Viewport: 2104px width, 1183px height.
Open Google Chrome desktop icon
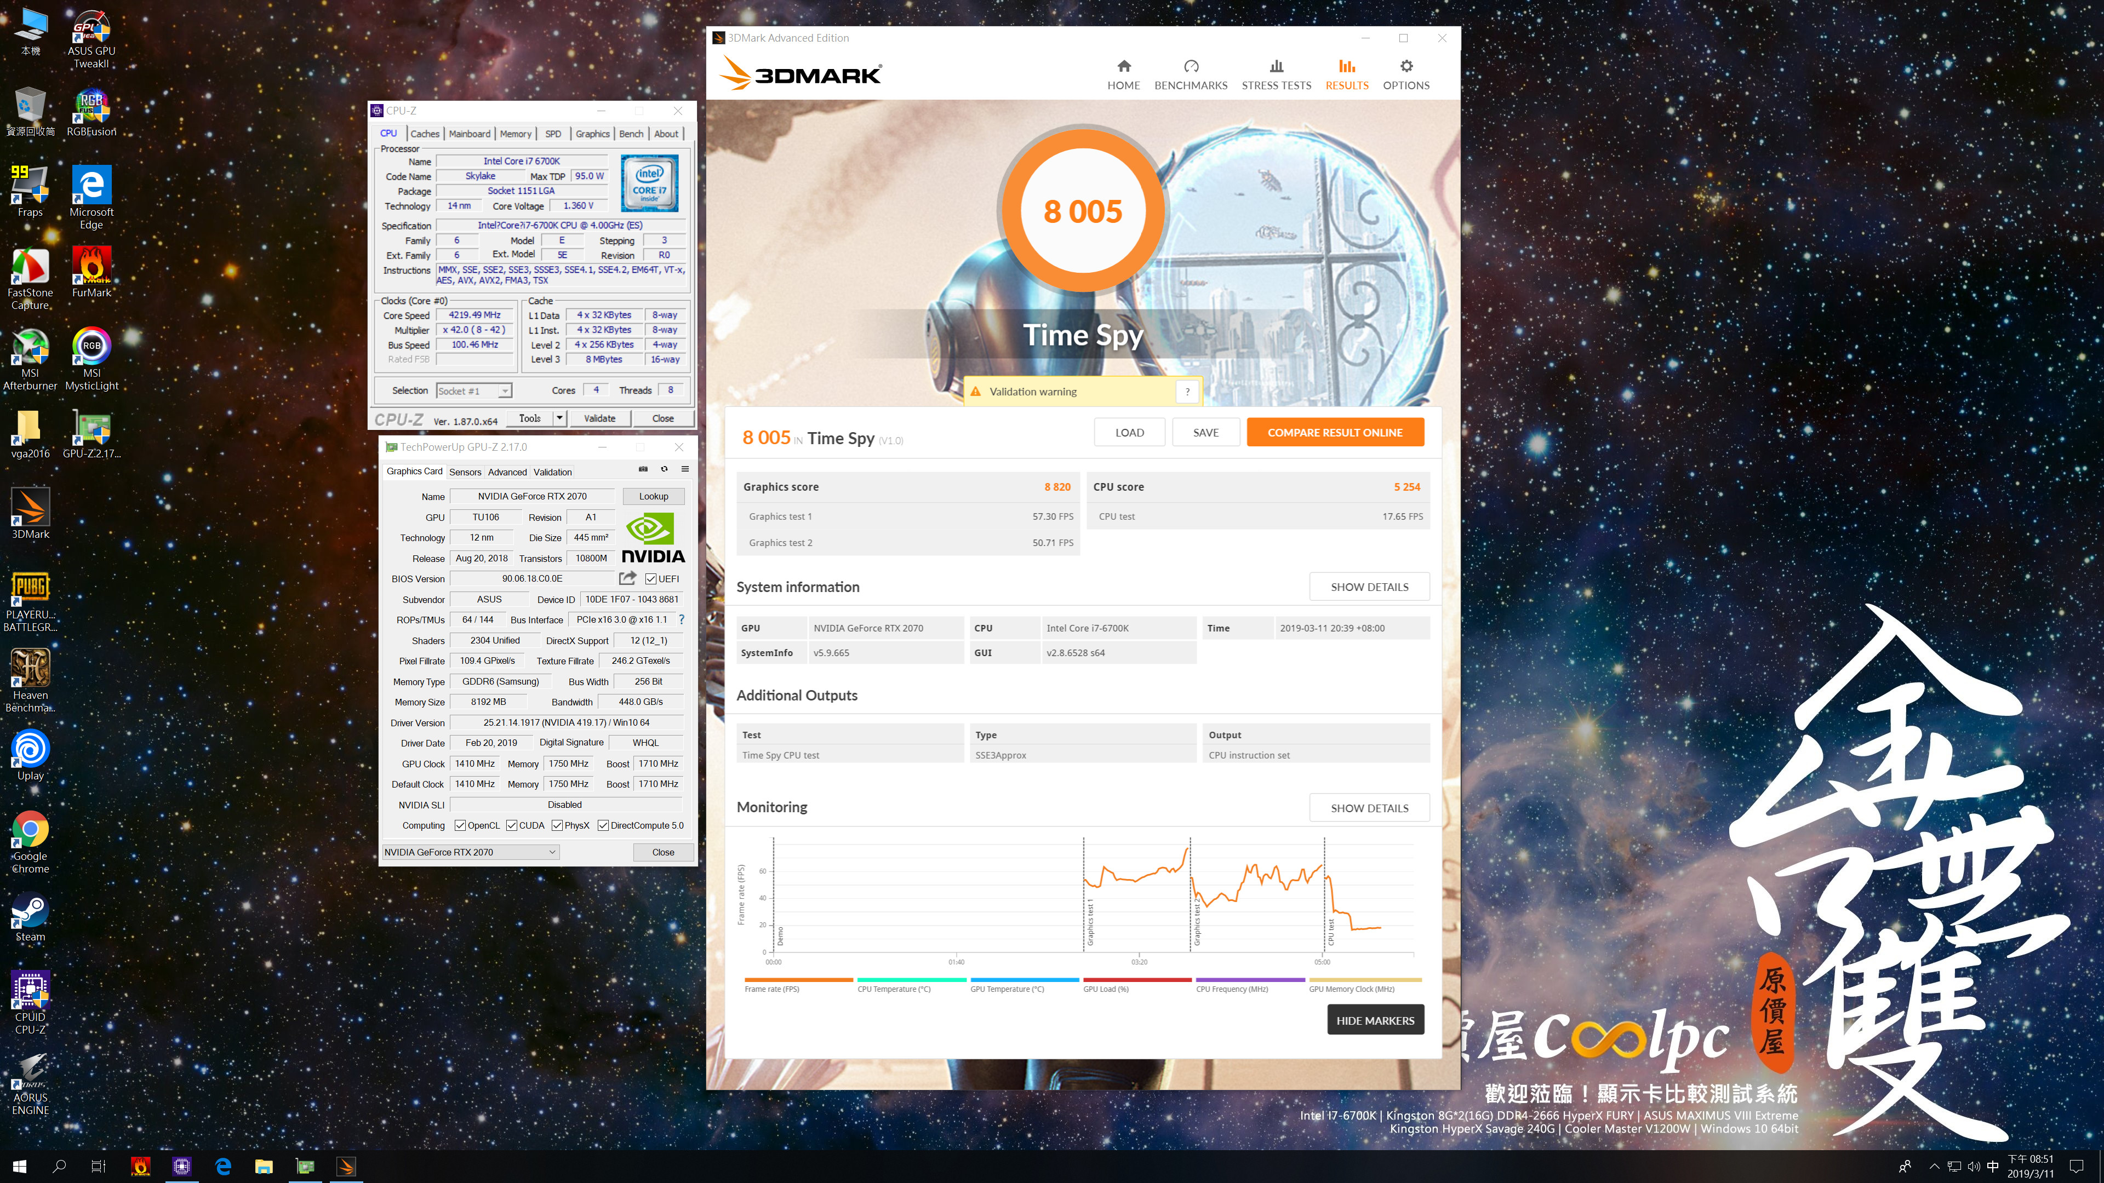pos(30,842)
